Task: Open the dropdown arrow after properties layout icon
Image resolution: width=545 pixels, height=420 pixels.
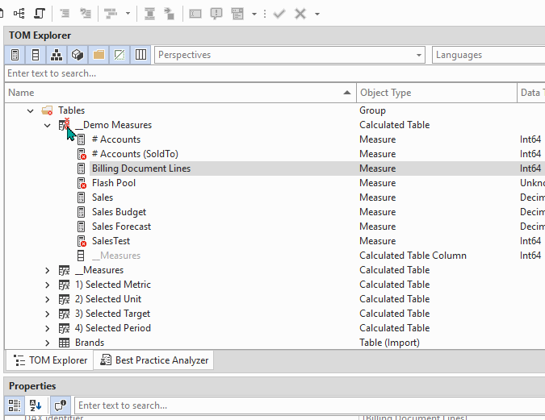Action: click(x=254, y=15)
